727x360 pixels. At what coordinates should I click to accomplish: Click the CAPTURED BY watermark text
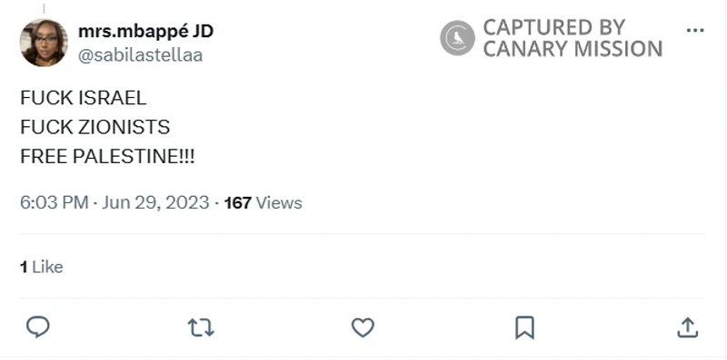pyautogui.click(x=554, y=28)
